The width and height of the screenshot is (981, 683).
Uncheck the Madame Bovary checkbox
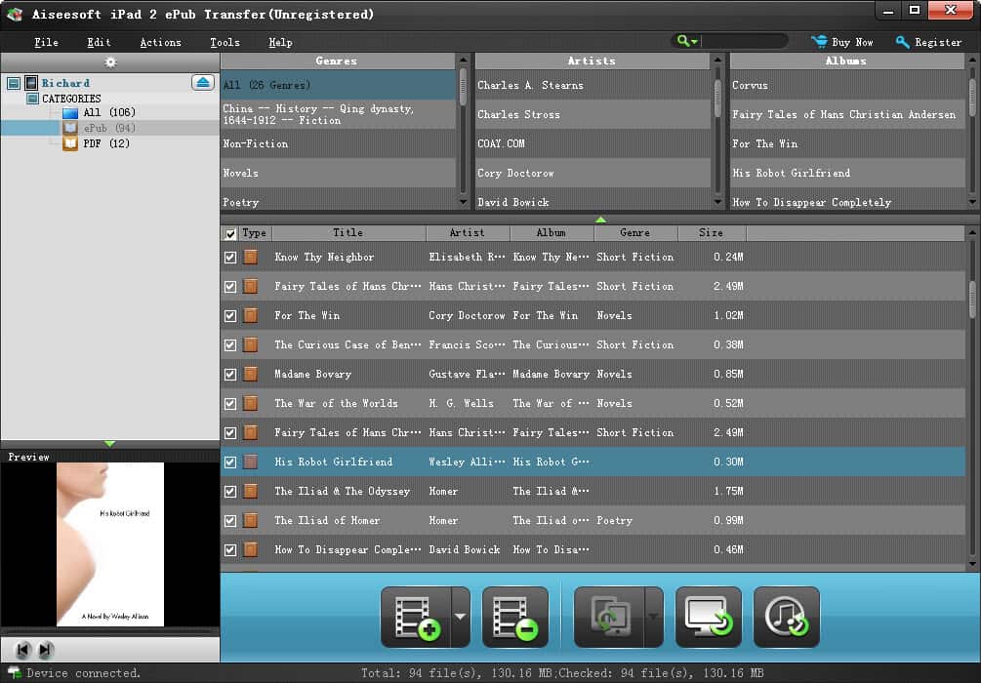(230, 374)
